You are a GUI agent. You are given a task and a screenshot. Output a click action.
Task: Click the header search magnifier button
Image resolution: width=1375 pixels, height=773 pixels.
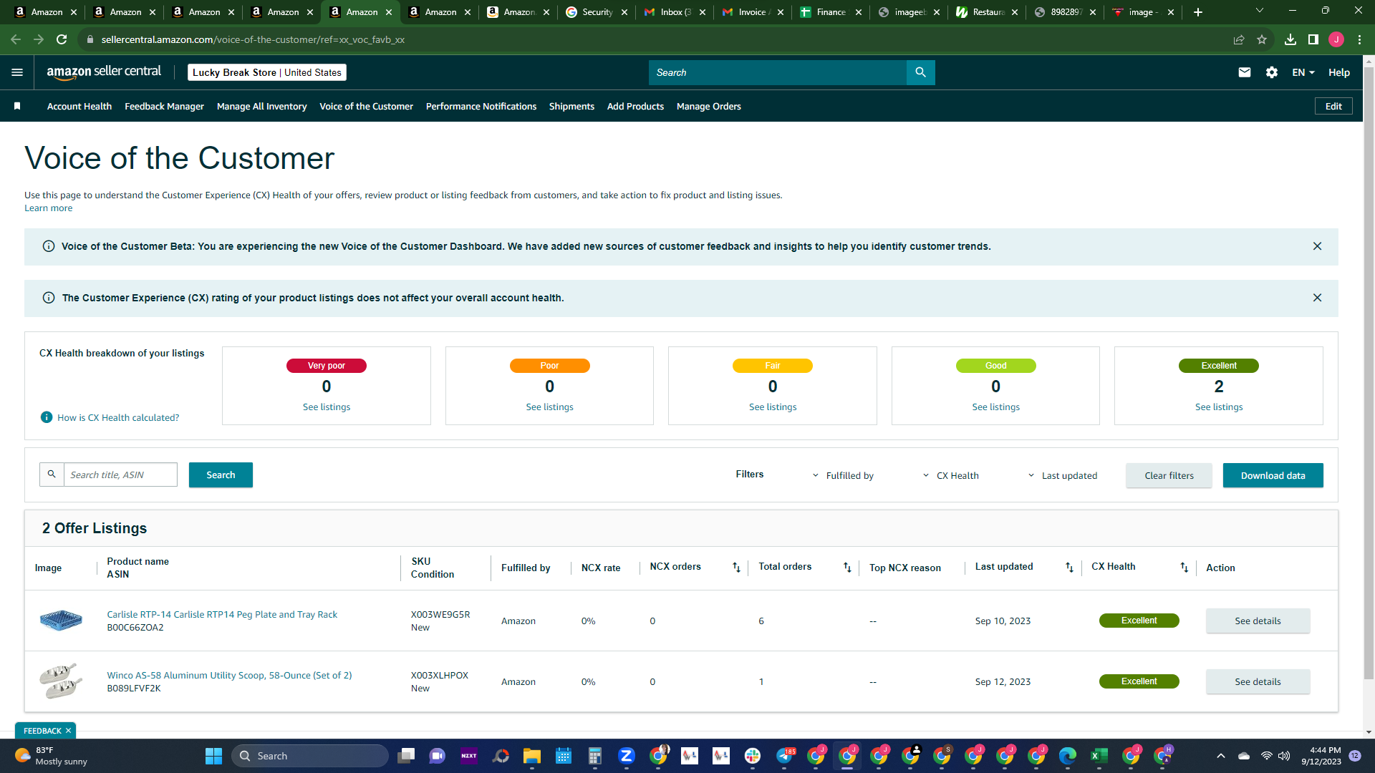[920, 72]
